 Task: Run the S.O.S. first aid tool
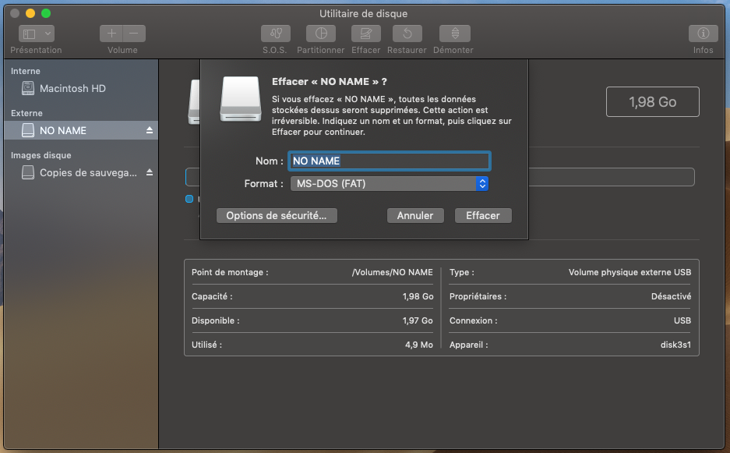click(276, 34)
